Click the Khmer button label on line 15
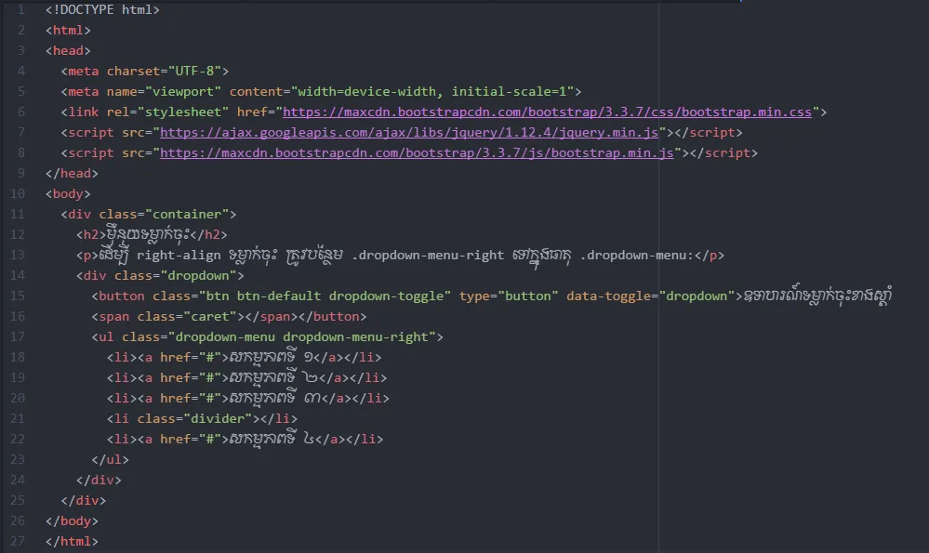The image size is (929, 553). 817,296
